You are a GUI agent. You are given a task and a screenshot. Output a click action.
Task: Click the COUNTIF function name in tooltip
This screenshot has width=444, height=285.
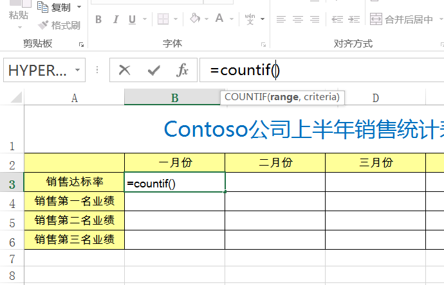246,97
